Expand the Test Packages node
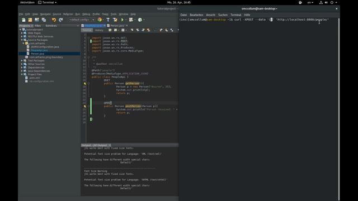Viewport: 358px width, 201px height. click(x=22, y=61)
